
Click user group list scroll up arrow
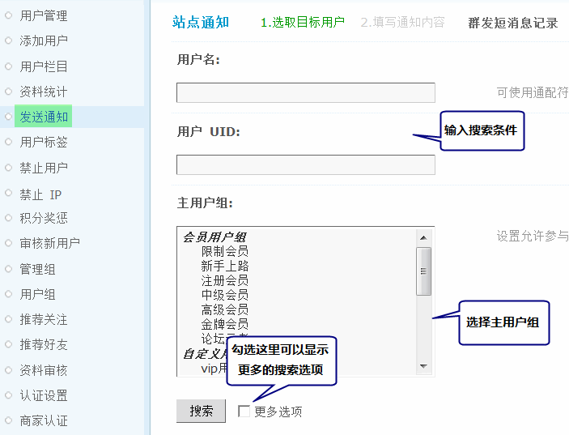click(x=423, y=238)
